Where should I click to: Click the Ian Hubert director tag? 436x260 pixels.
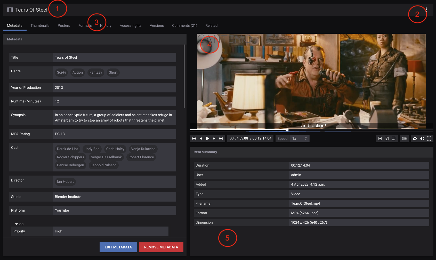pos(65,182)
